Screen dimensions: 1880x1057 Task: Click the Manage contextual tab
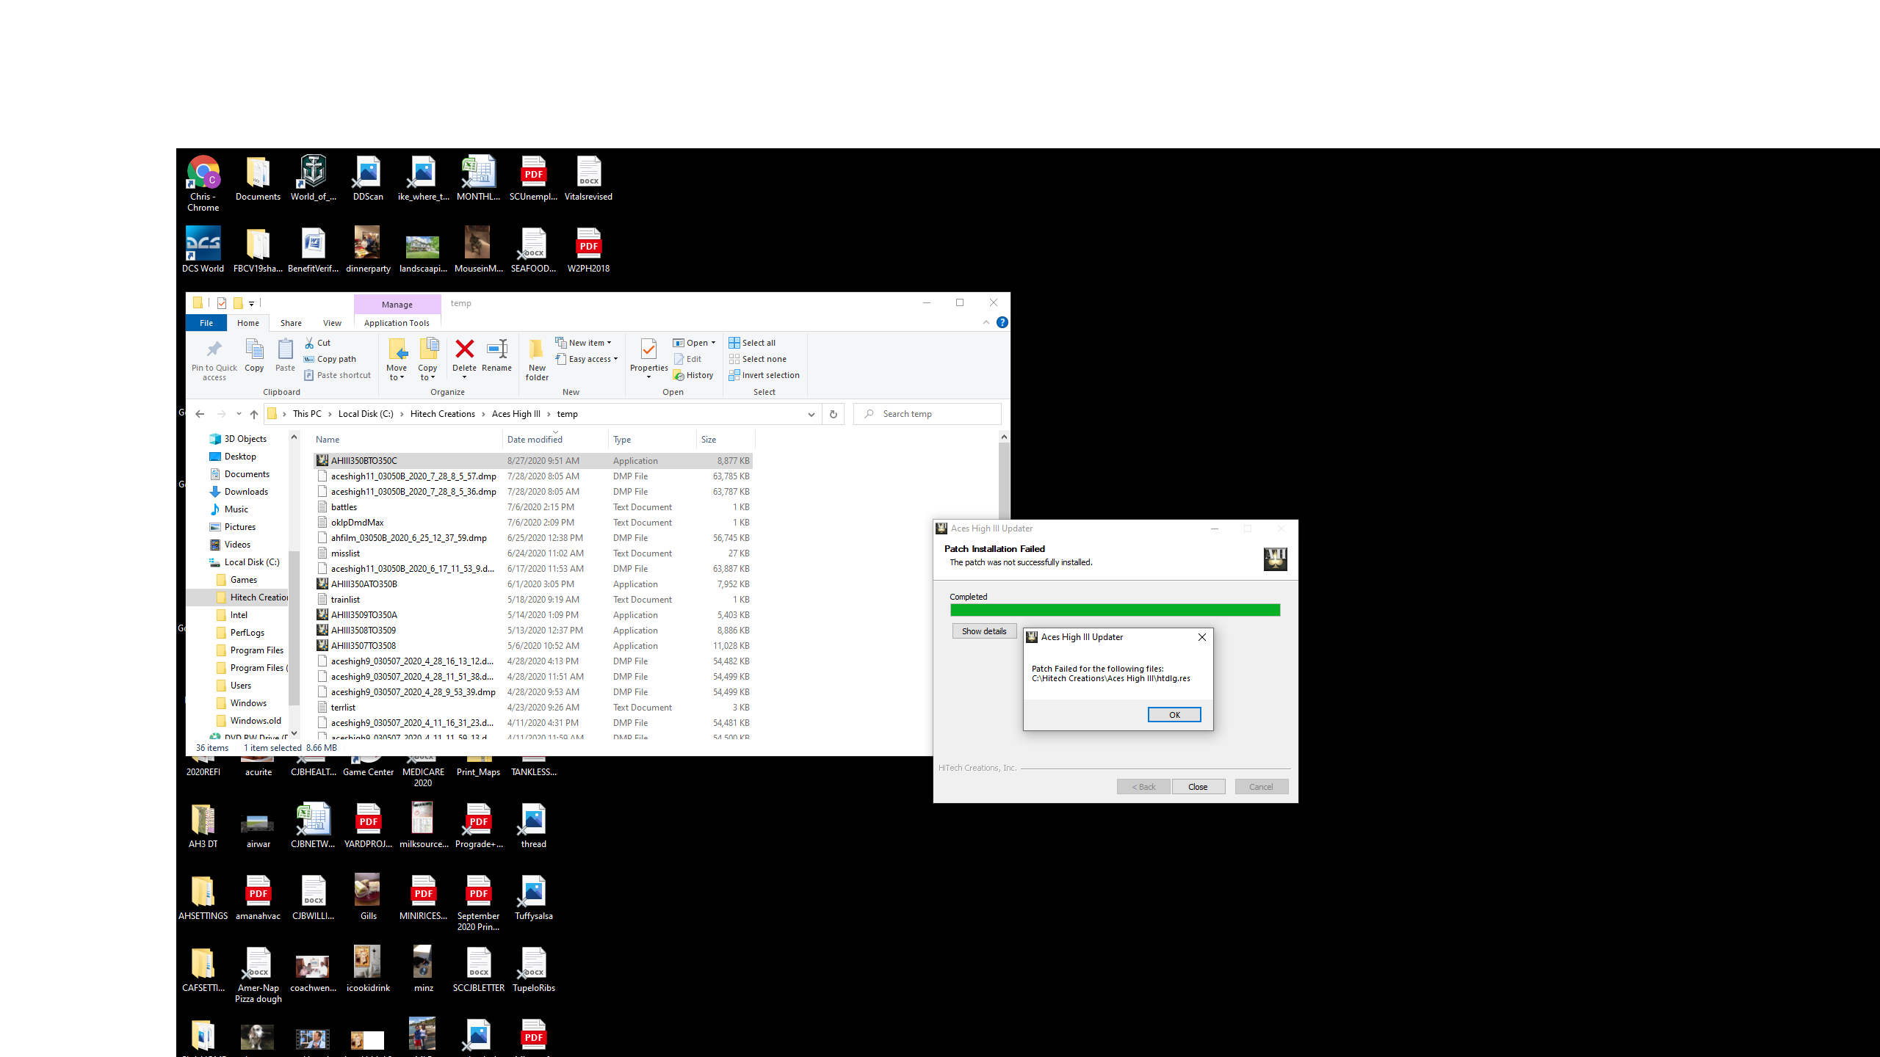[397, 305]
